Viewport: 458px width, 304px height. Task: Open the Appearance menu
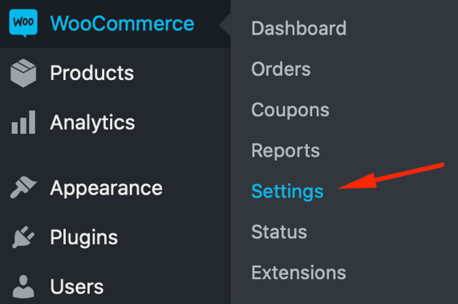[x=107, y=189]
